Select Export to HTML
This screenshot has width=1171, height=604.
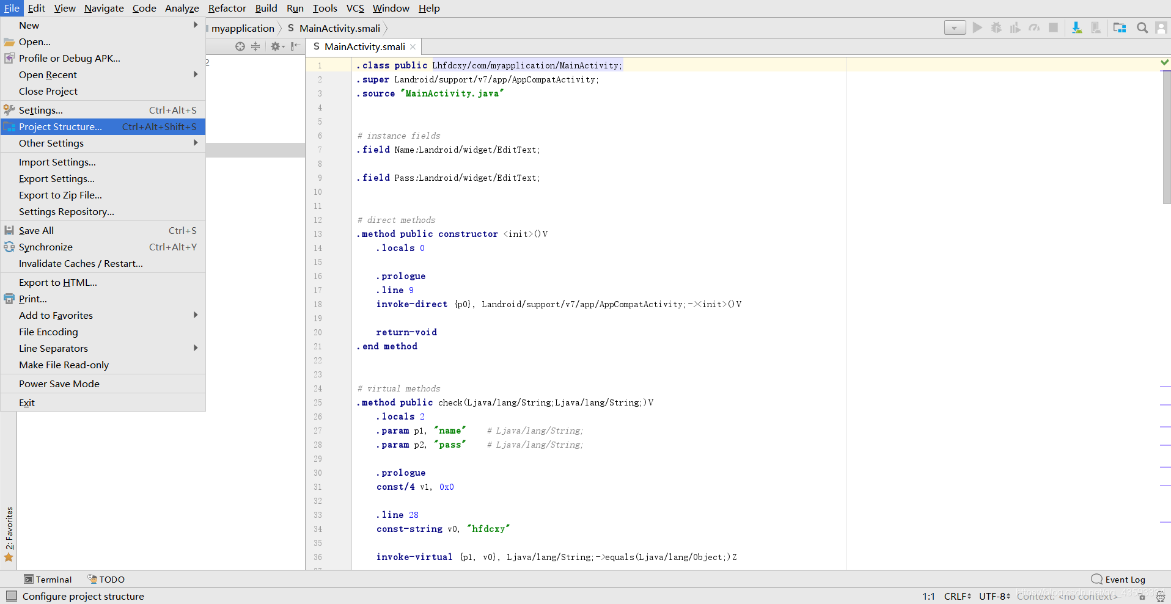pyautogui.click(x=103, y=282)
